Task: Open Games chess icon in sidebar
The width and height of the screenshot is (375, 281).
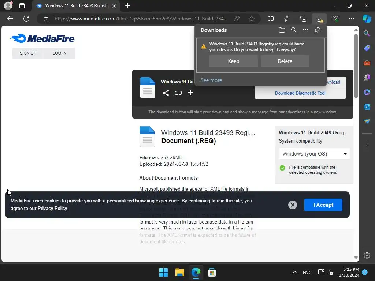Action: (x=367, y=78)
